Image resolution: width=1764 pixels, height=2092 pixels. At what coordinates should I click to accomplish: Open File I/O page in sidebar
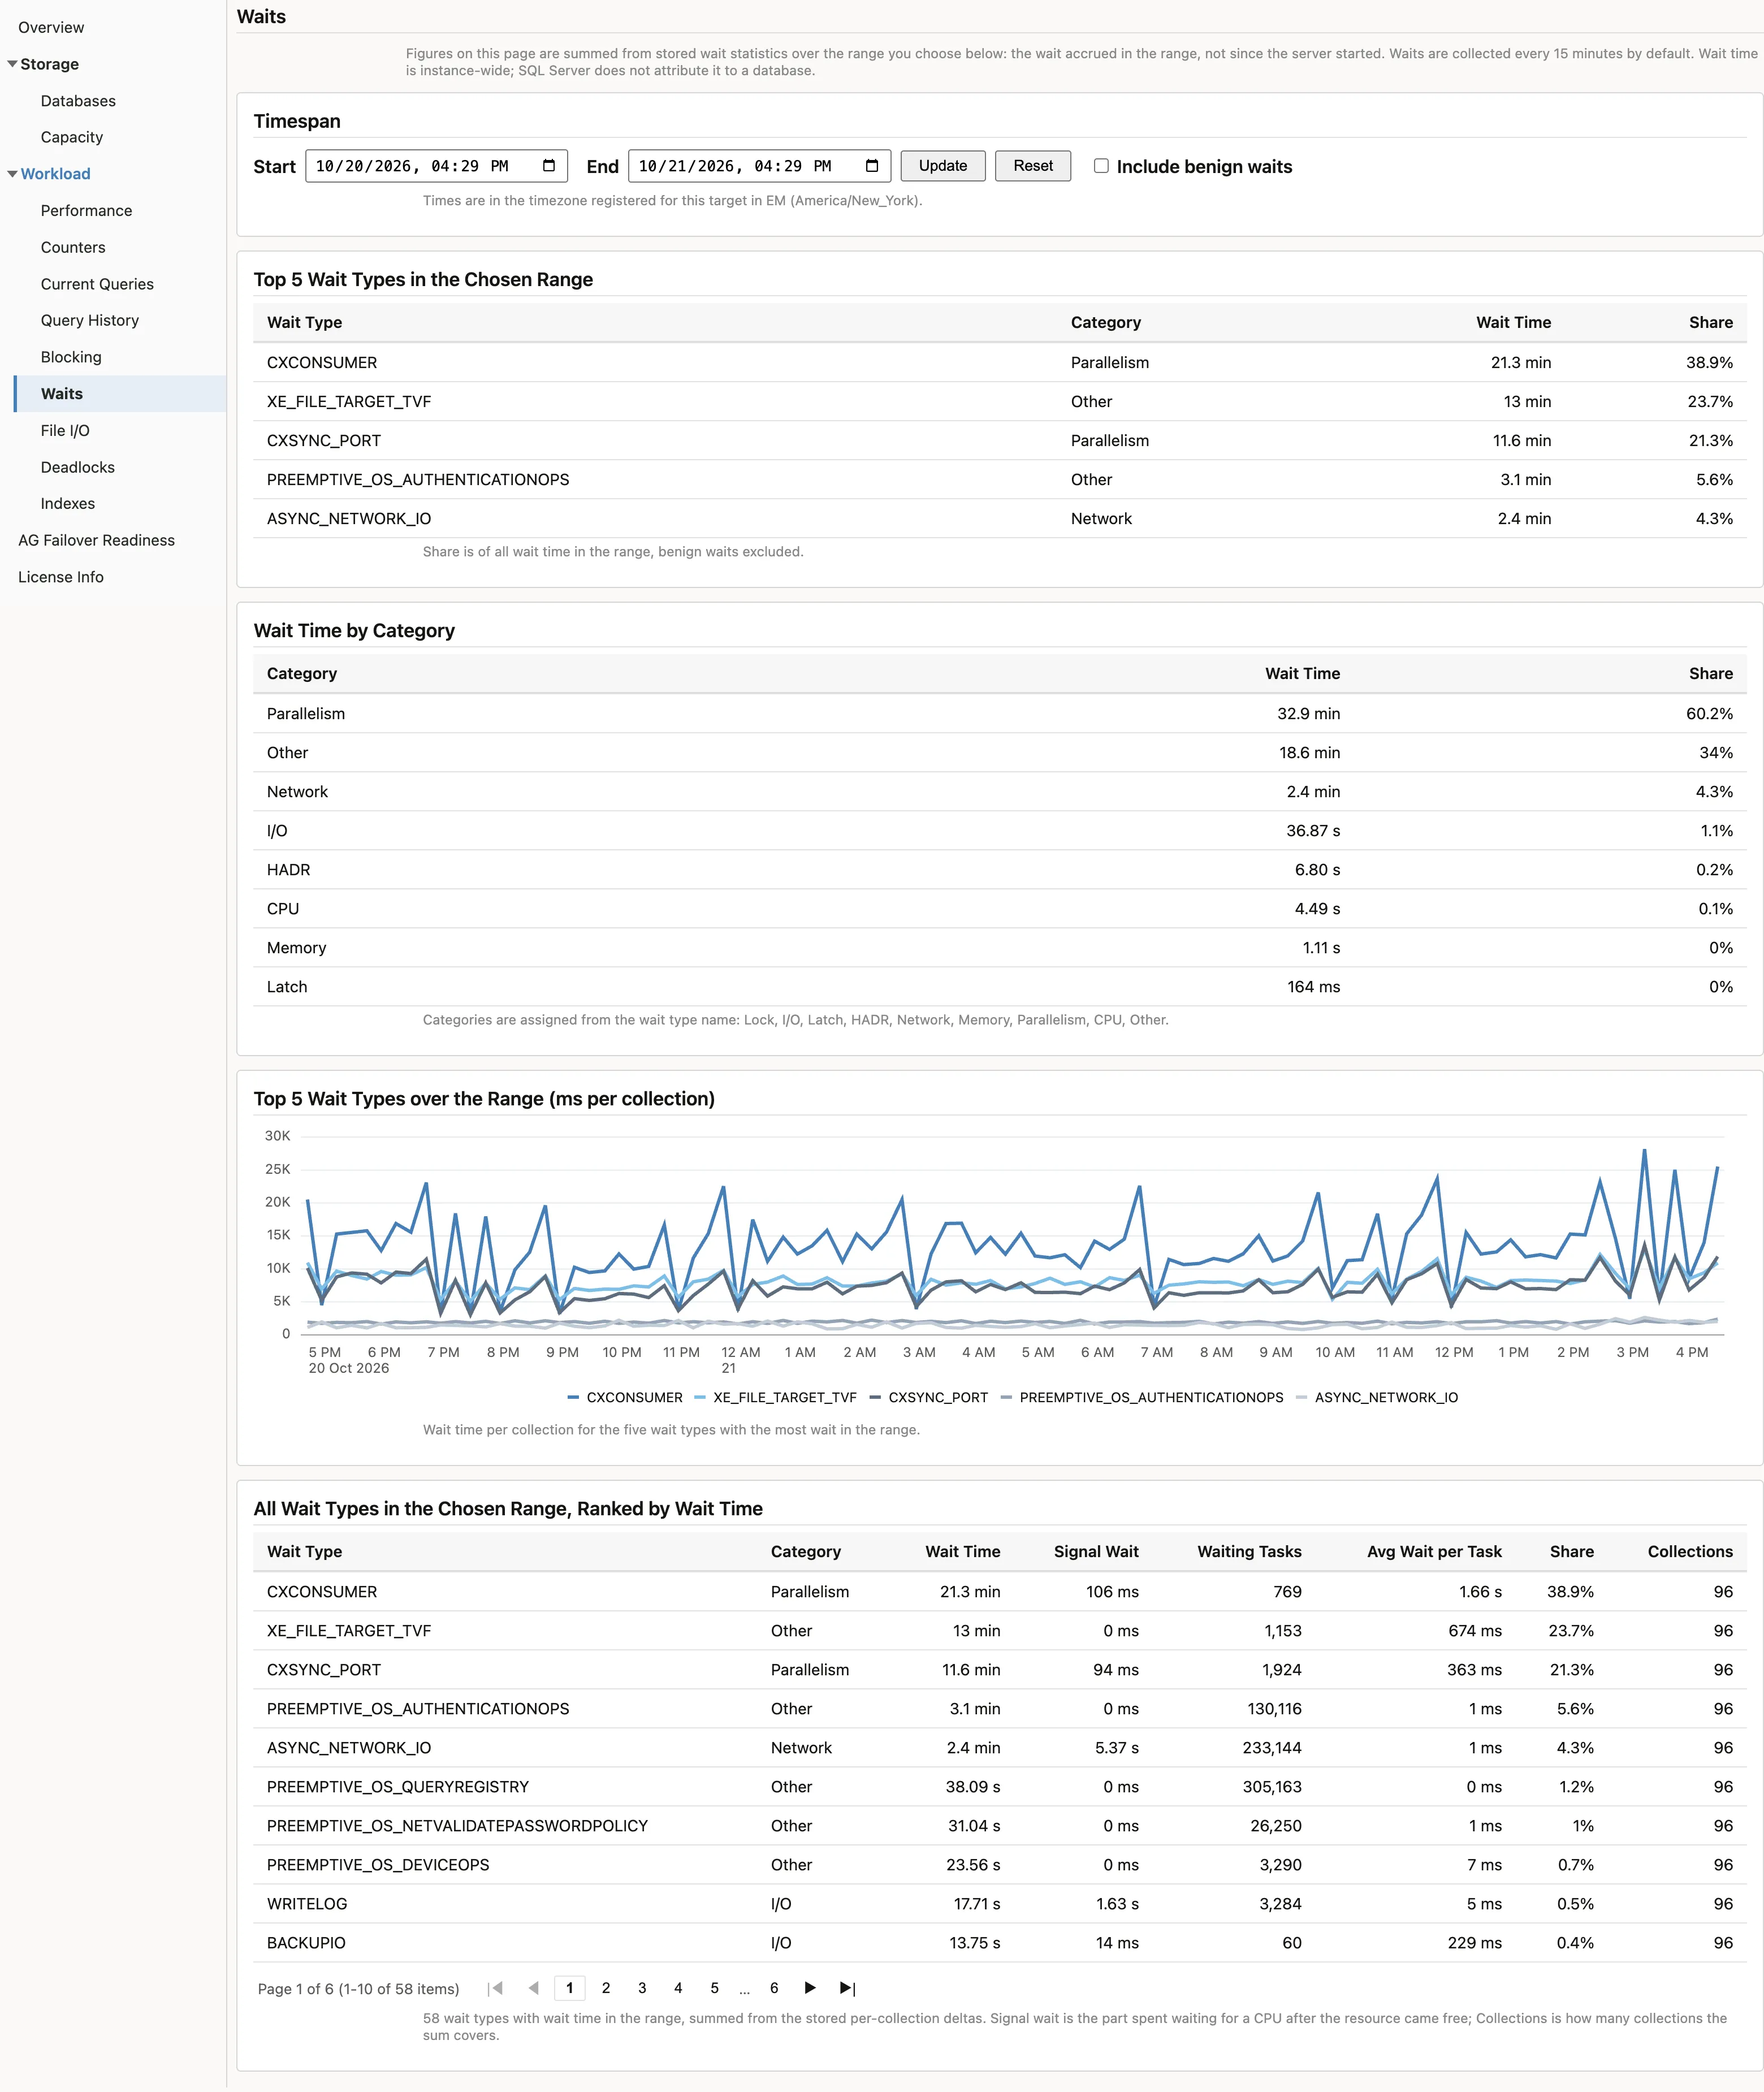click(x=65, y=430)
